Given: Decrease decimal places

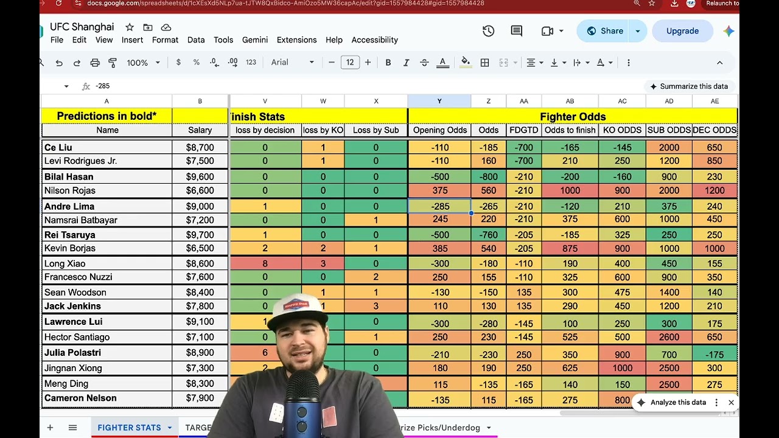Looking at the screenshot, I should 214,63.
